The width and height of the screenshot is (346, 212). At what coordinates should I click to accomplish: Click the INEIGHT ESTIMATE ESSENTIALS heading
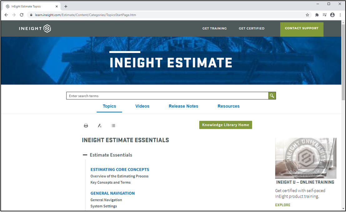coord(125,140)
